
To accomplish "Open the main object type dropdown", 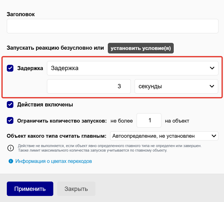I will point(164,136).
